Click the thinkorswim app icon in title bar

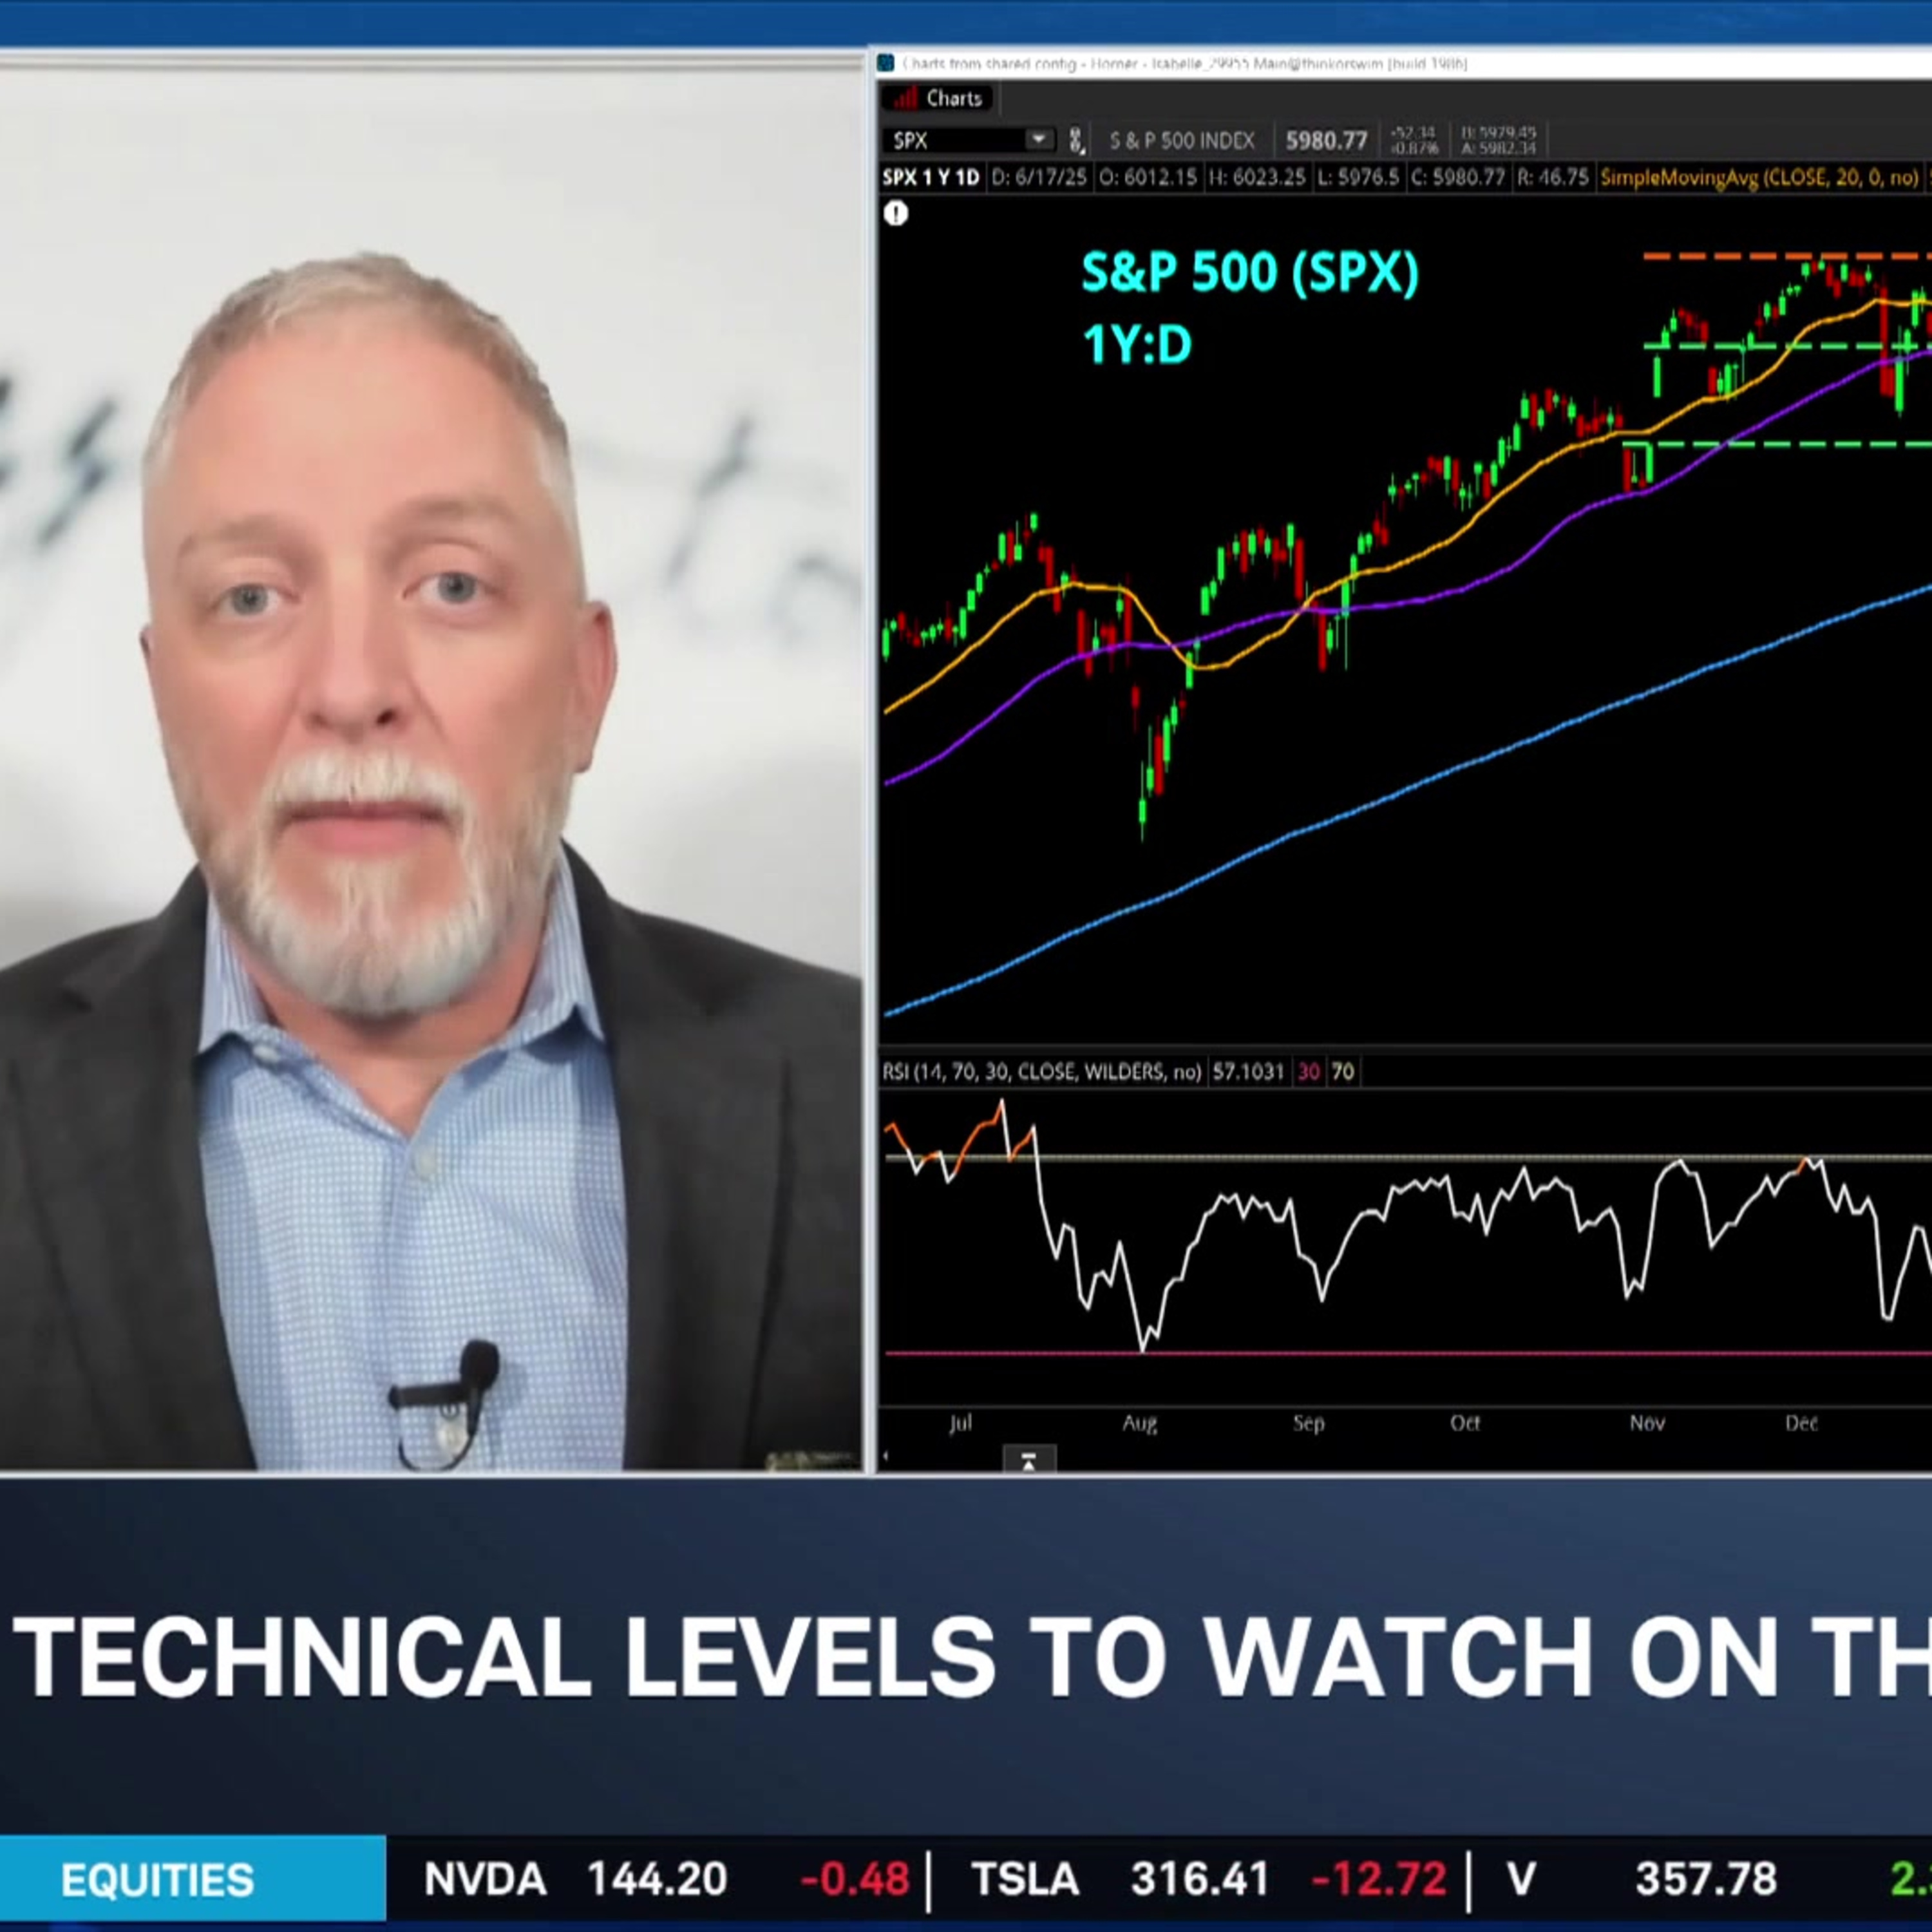point(886,64)
